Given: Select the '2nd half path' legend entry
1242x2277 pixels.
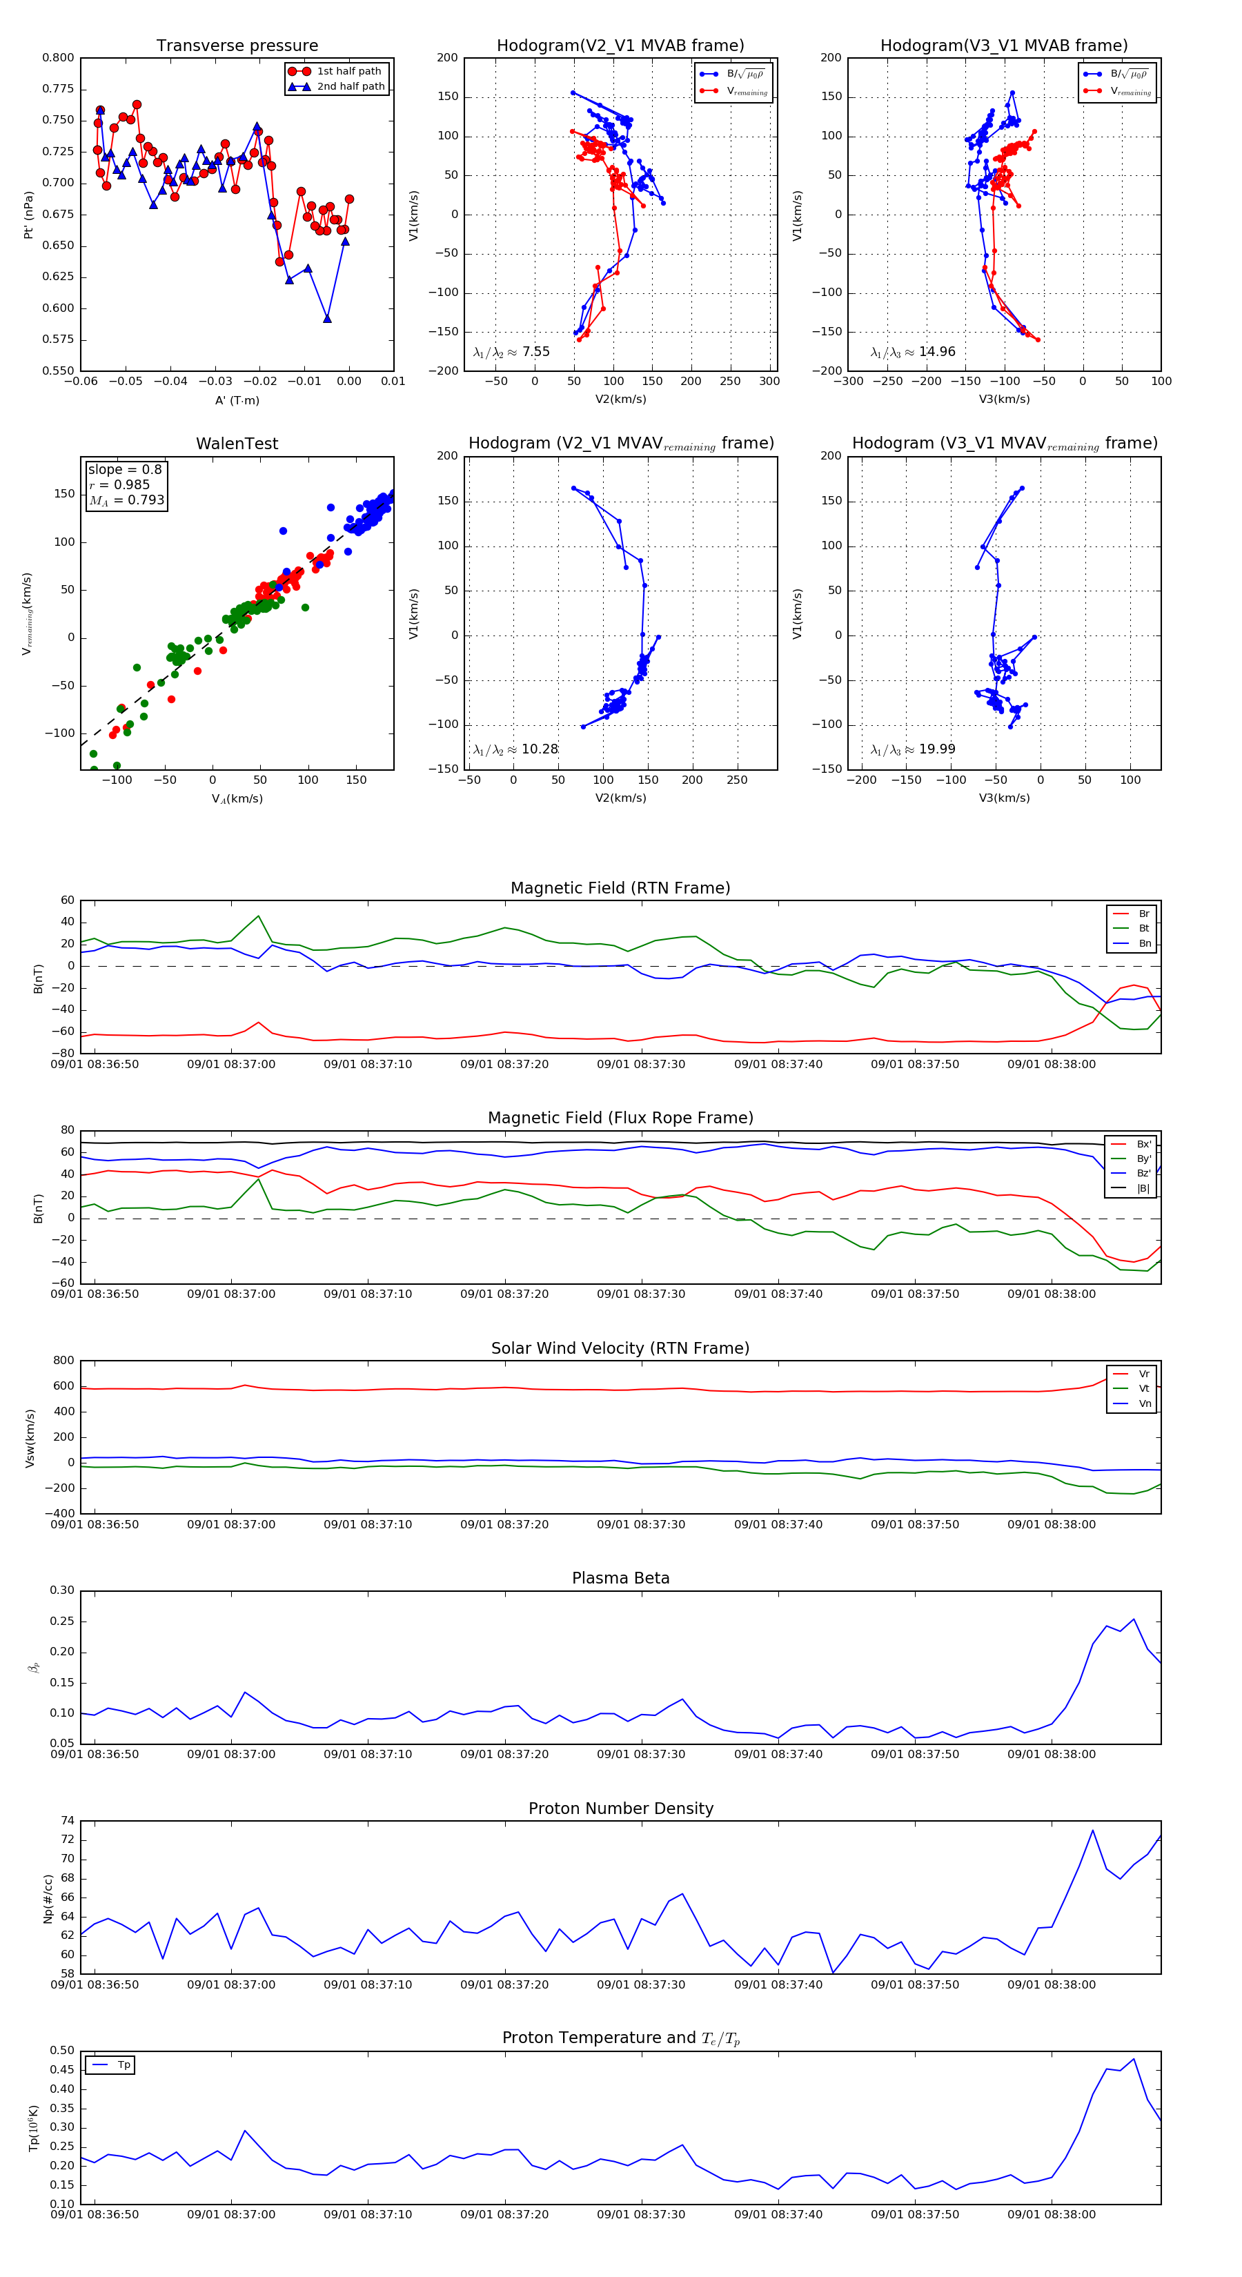Looking at the screenshot, I should tap(336, 87).
